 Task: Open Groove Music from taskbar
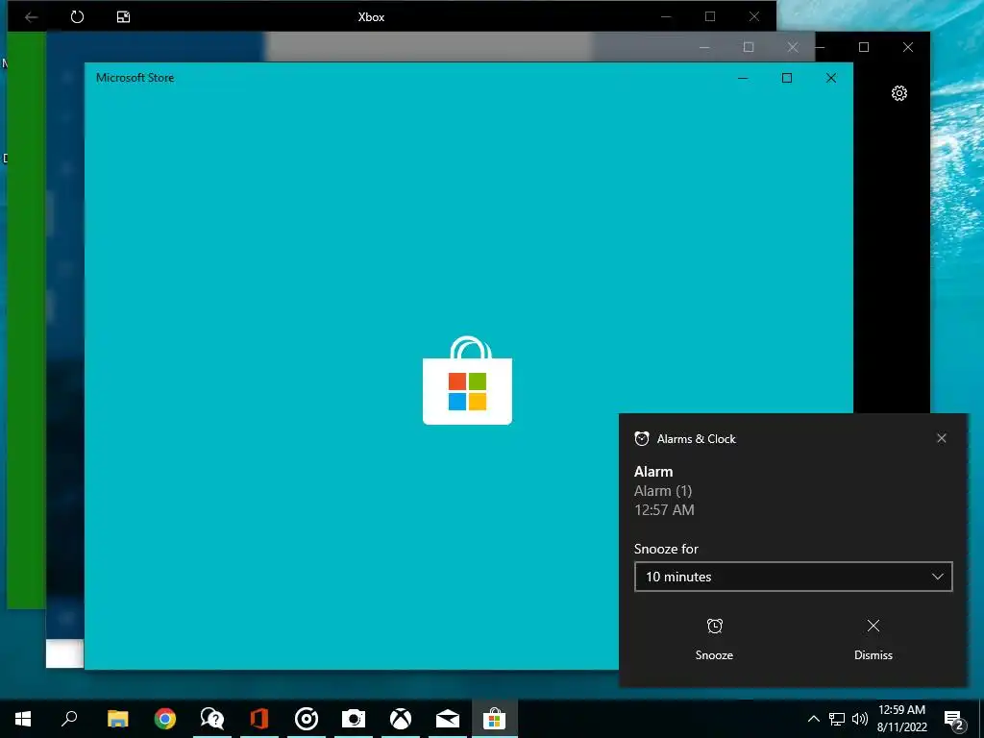point(307,719)
